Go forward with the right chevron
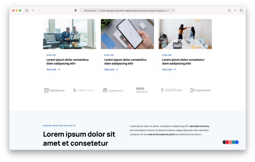255x162 pixels. 39,11
